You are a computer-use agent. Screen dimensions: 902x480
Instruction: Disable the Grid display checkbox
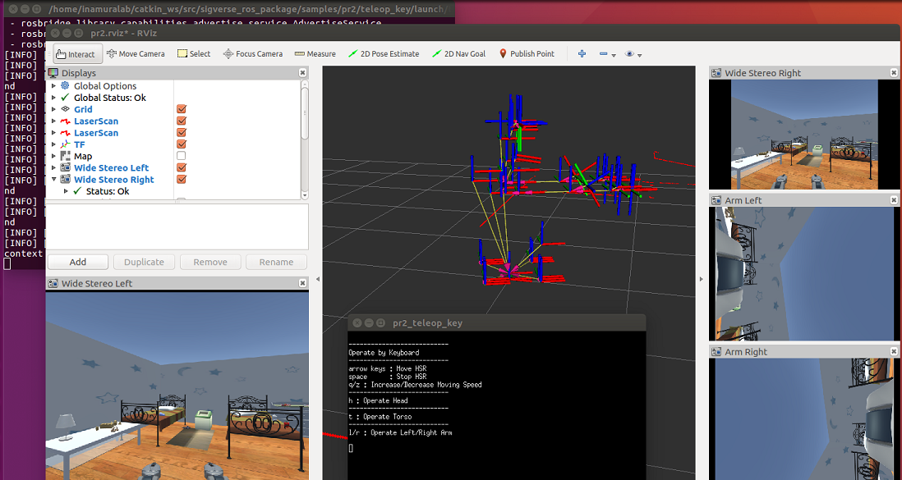point(182,109)
